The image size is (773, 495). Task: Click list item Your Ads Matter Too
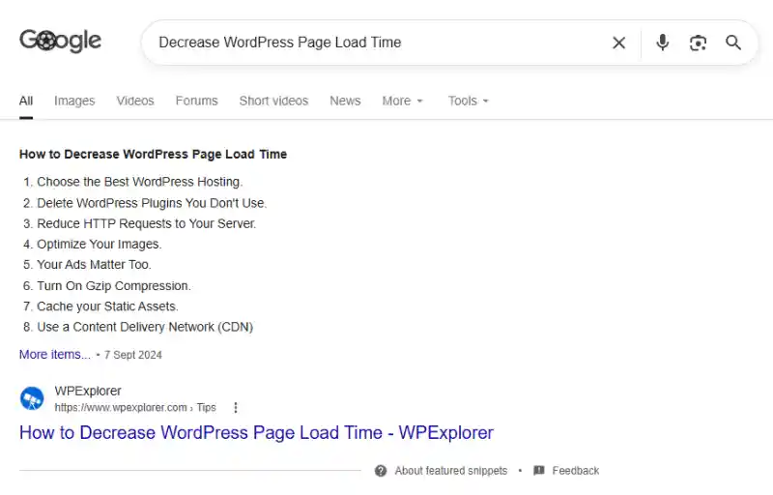tap(94, 265)
